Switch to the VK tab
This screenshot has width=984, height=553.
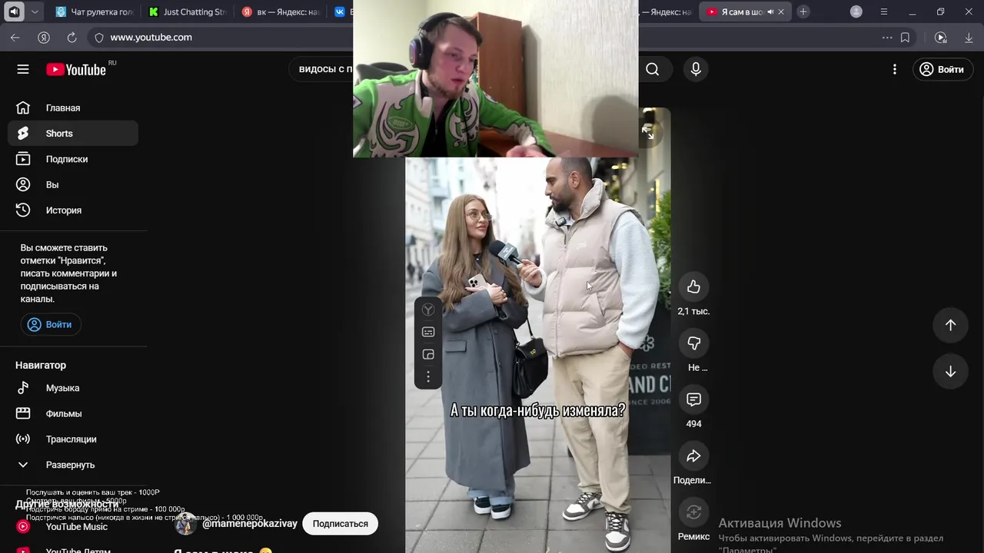(341, 12)
